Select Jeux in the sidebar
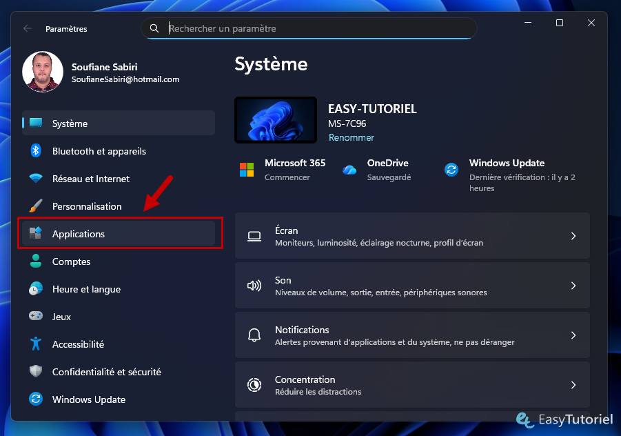Viewport: 621px width, 436px height. point(119,316)
